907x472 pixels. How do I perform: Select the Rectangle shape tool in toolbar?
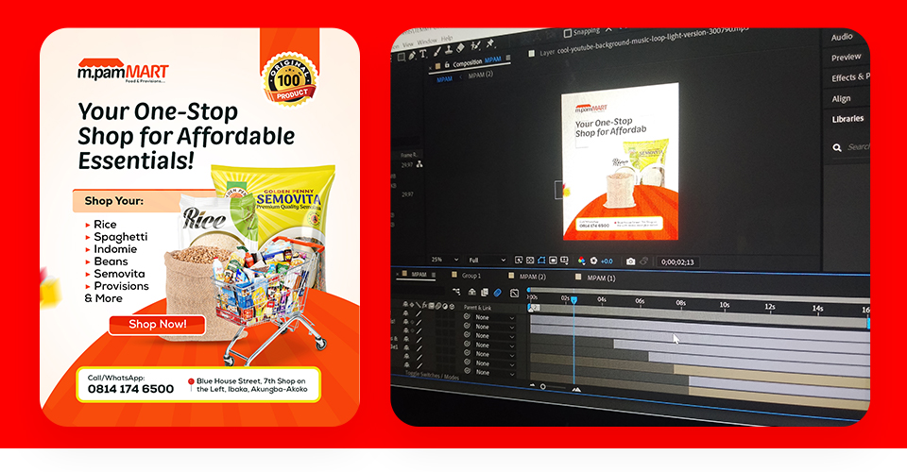(402, 58)
